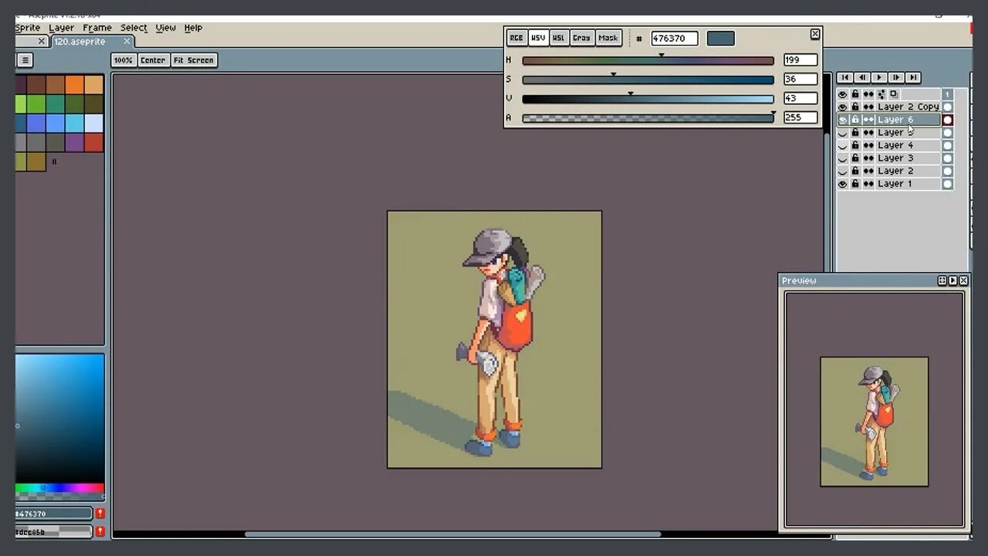Select Layer 4 in timeline
The height and width of the screenshot is (556, 988).
coord(908,145)
